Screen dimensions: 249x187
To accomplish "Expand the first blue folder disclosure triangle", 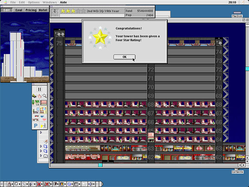I will point(41,146).
